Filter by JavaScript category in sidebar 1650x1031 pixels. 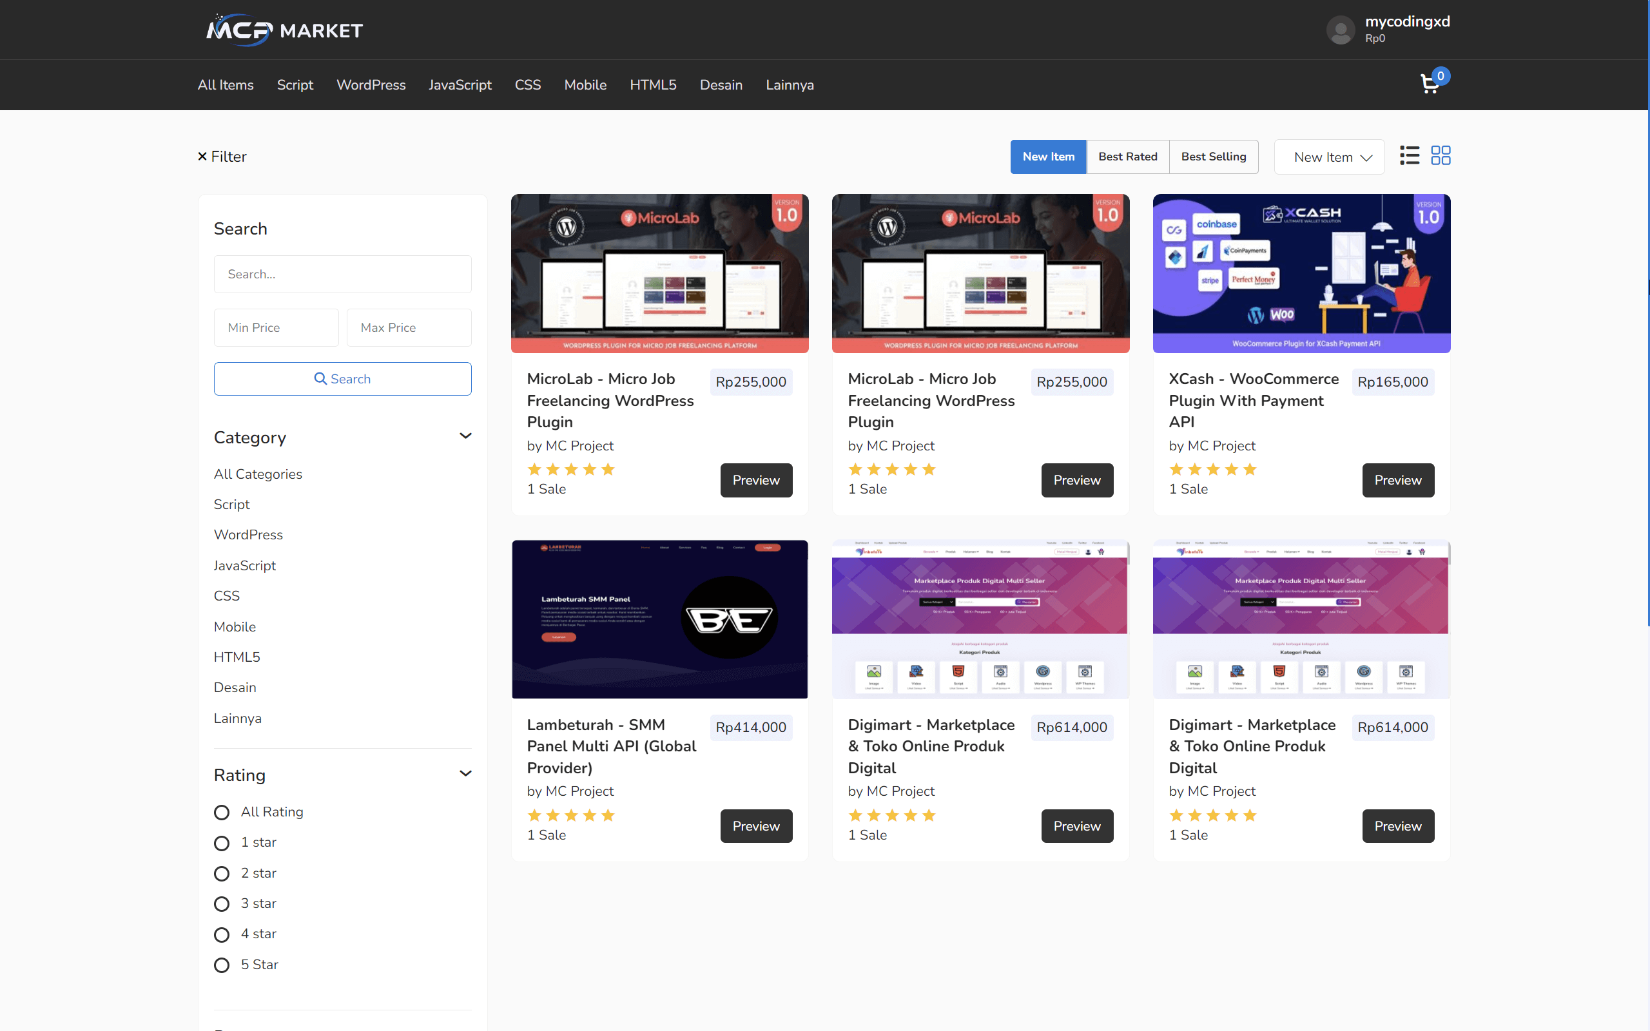click(245, 565)
